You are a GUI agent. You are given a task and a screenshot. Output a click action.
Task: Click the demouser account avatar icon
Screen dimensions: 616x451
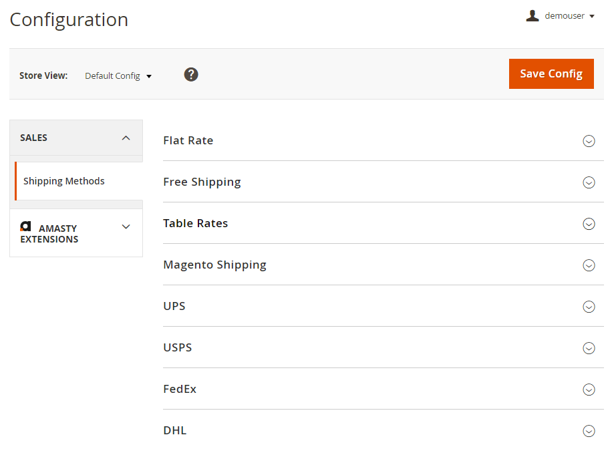[532, 16]
